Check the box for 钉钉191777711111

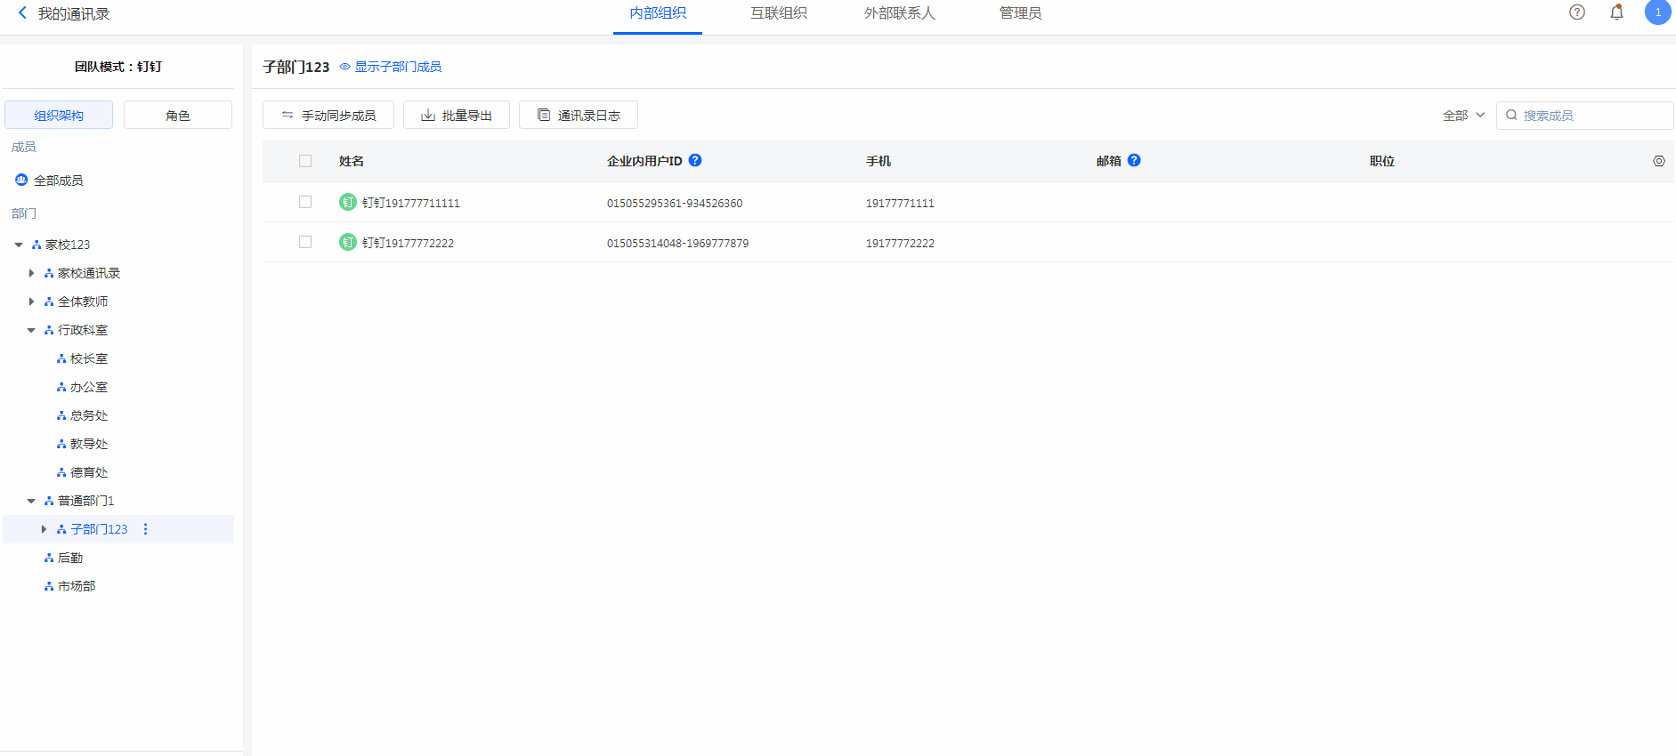click(x=305, y=202)
